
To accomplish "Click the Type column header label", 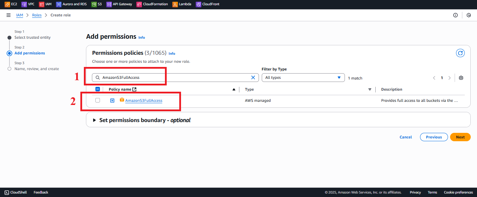I will point(249,89).
